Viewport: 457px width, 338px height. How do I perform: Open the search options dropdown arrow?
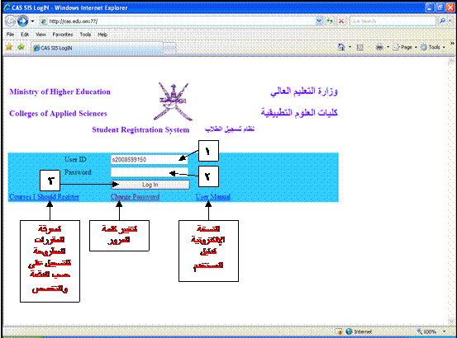[x=450, y=21]
